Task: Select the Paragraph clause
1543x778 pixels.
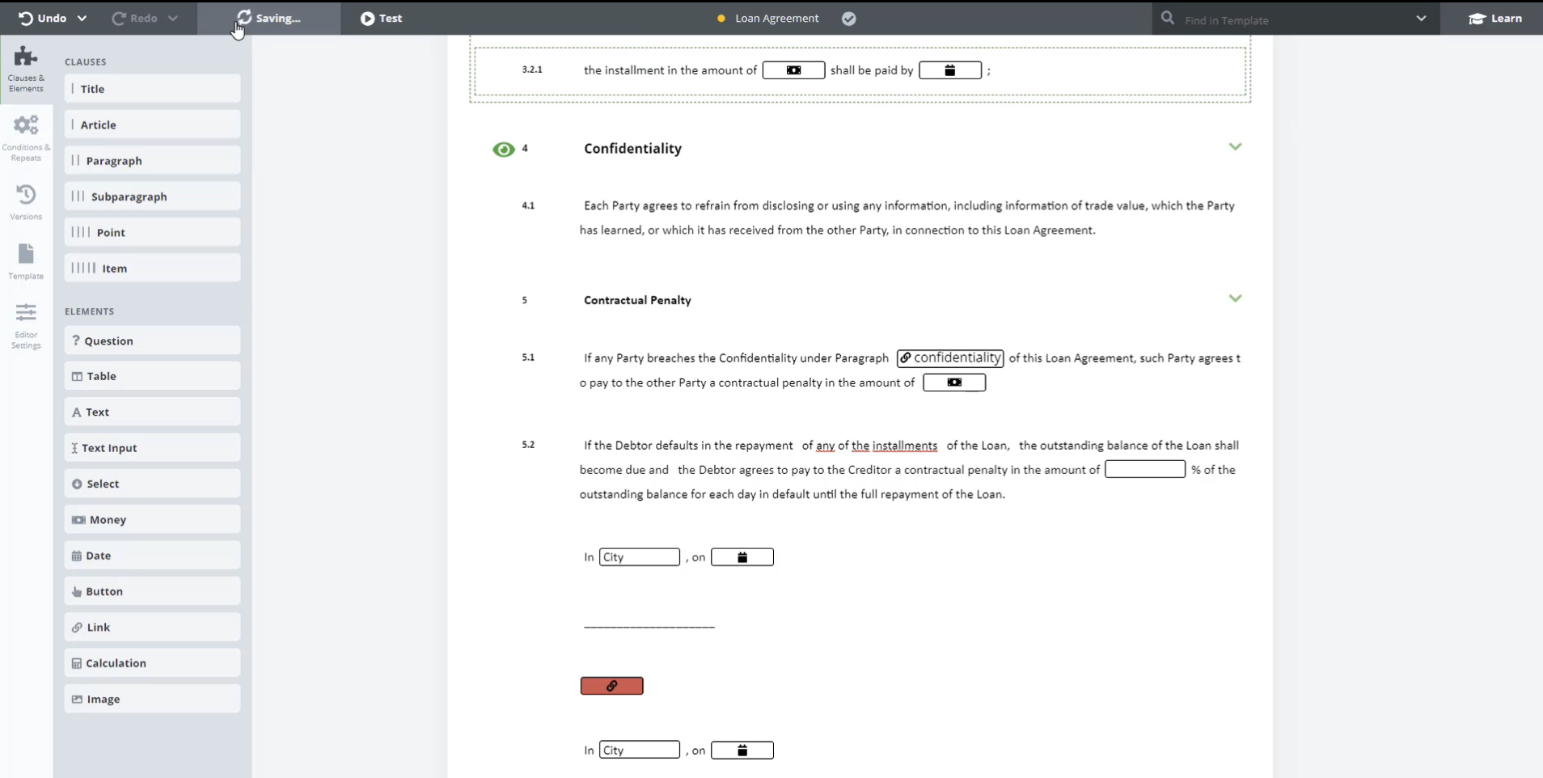Action: [x=152, y=160]
